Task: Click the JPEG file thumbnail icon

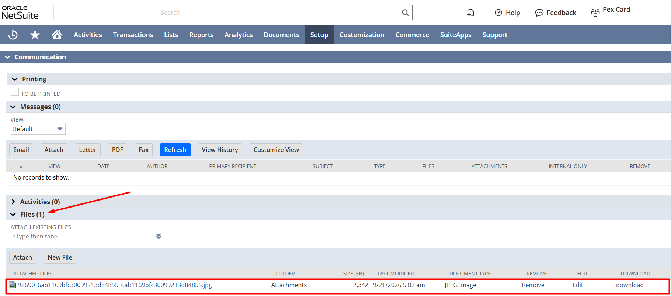Action: click(13, 285)
